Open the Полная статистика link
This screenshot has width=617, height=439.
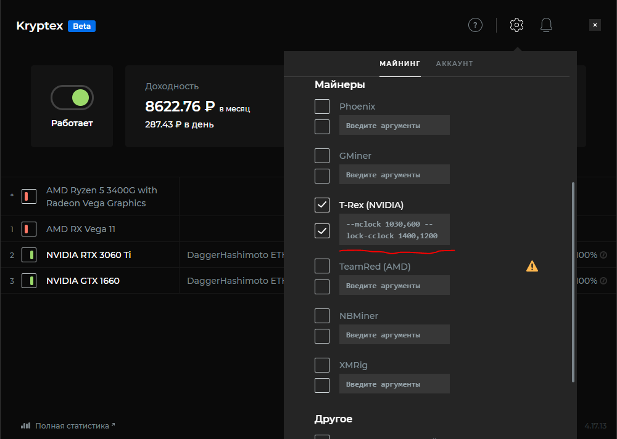coord(72,425)
